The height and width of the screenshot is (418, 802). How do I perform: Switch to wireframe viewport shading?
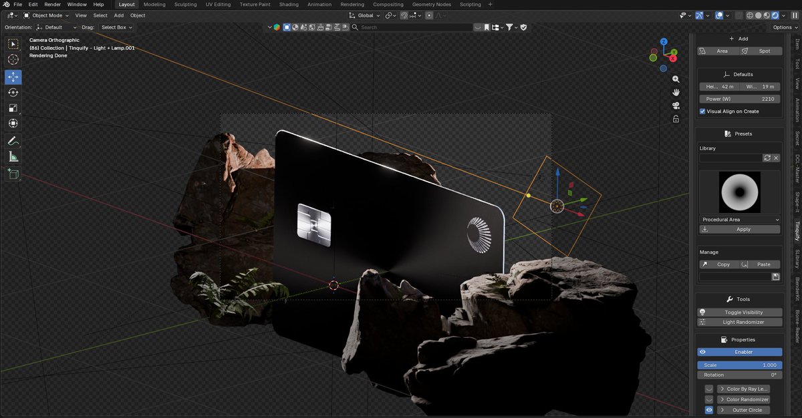[x=750, y=15]
